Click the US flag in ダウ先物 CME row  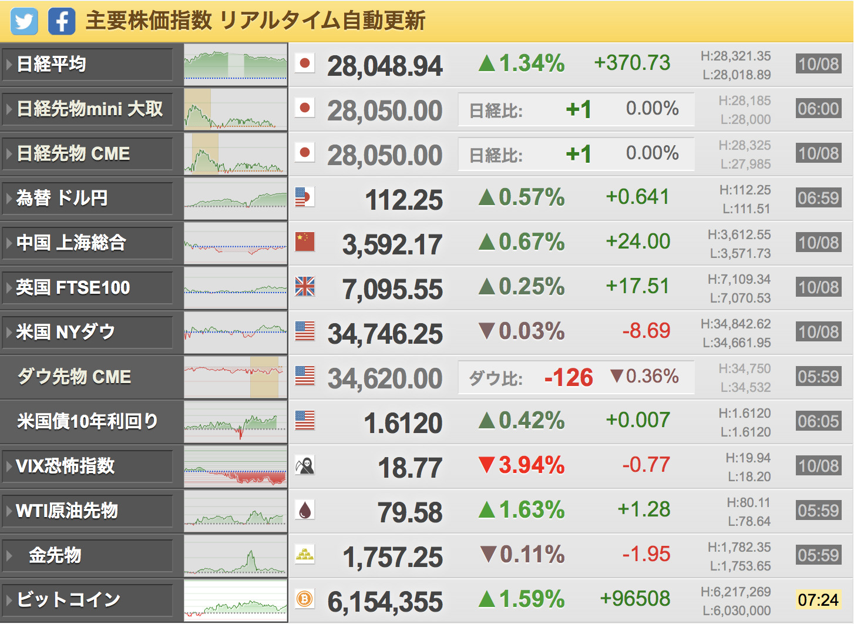coord(305,375)
